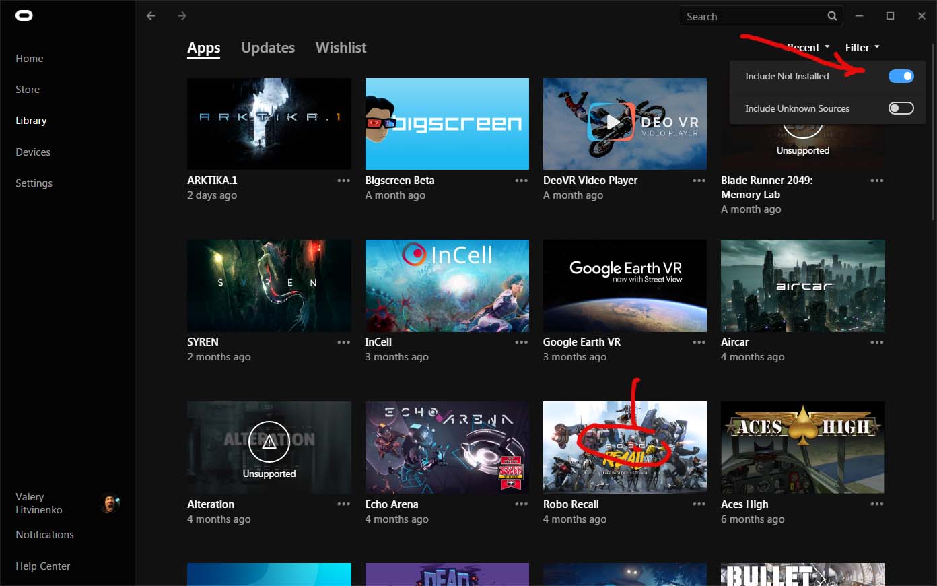Open the ARKTIKA.1 thumbnail
This screenshot has height=586, width=937.
tap(269, 124)
